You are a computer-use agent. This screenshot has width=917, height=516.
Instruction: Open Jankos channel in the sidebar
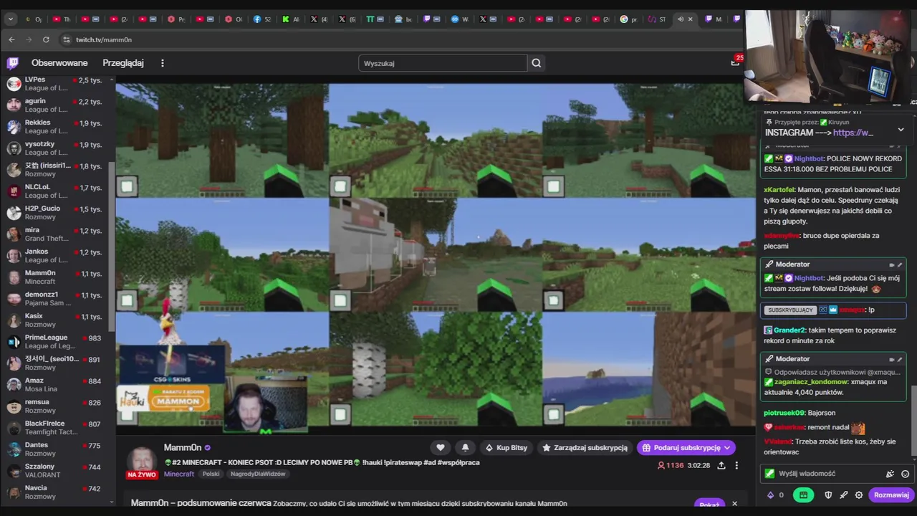point(57,256)
